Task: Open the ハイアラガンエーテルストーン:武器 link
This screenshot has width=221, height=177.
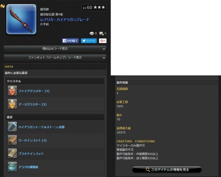Action: point(41,127)
